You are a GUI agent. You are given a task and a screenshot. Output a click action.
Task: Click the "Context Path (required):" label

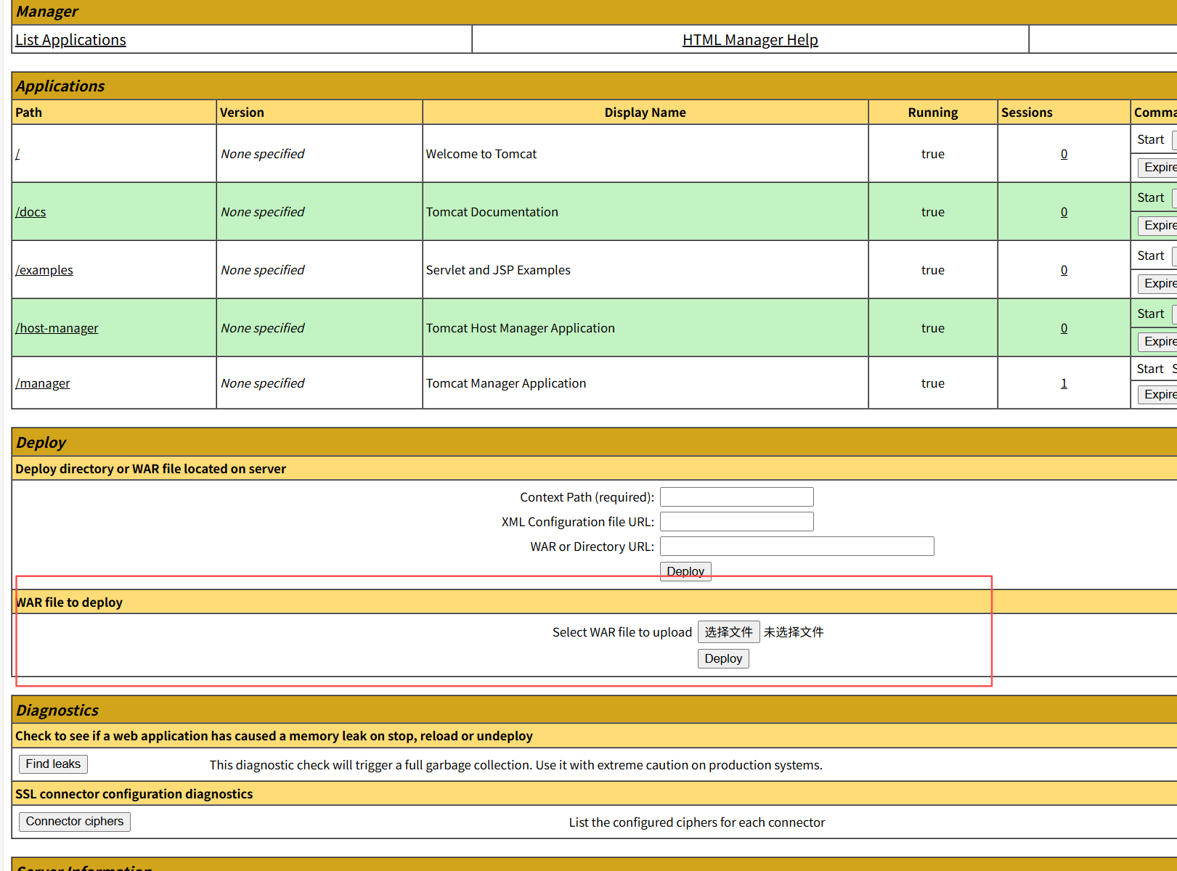[587, 497]
